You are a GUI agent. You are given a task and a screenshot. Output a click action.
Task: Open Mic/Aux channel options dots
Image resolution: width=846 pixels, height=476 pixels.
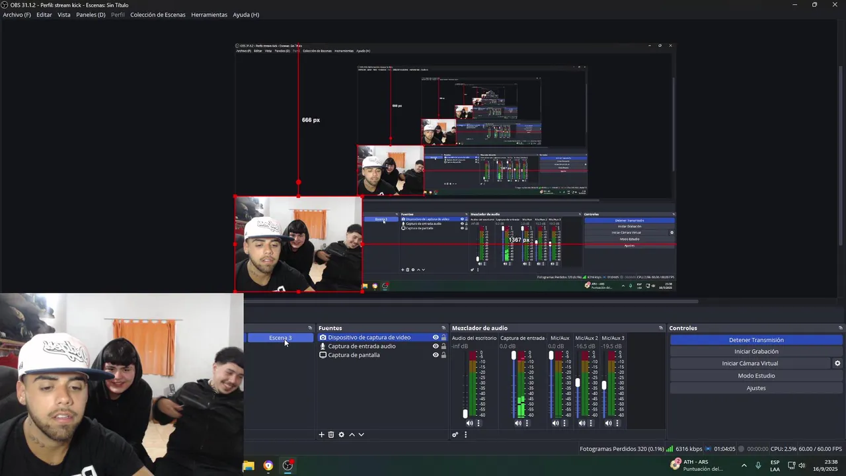point(564,423)
